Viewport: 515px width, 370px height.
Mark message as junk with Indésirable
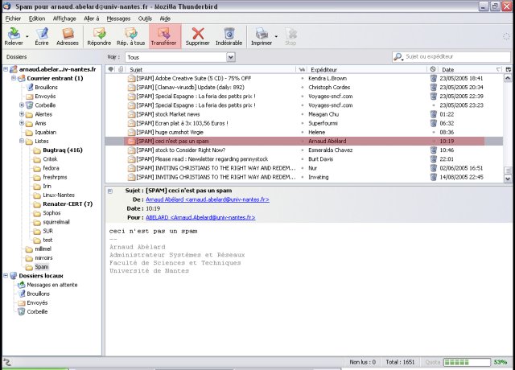click(229, 36)
